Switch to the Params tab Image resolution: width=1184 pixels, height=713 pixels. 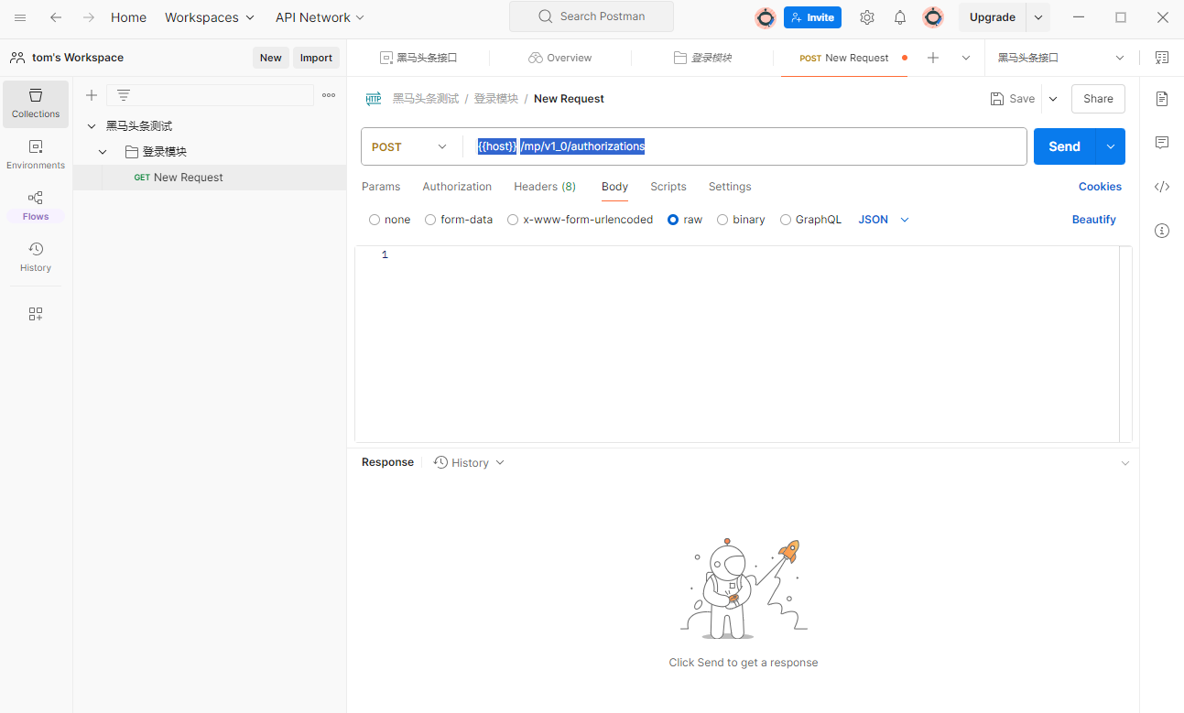pyautogui.click(x=381, y=187)
